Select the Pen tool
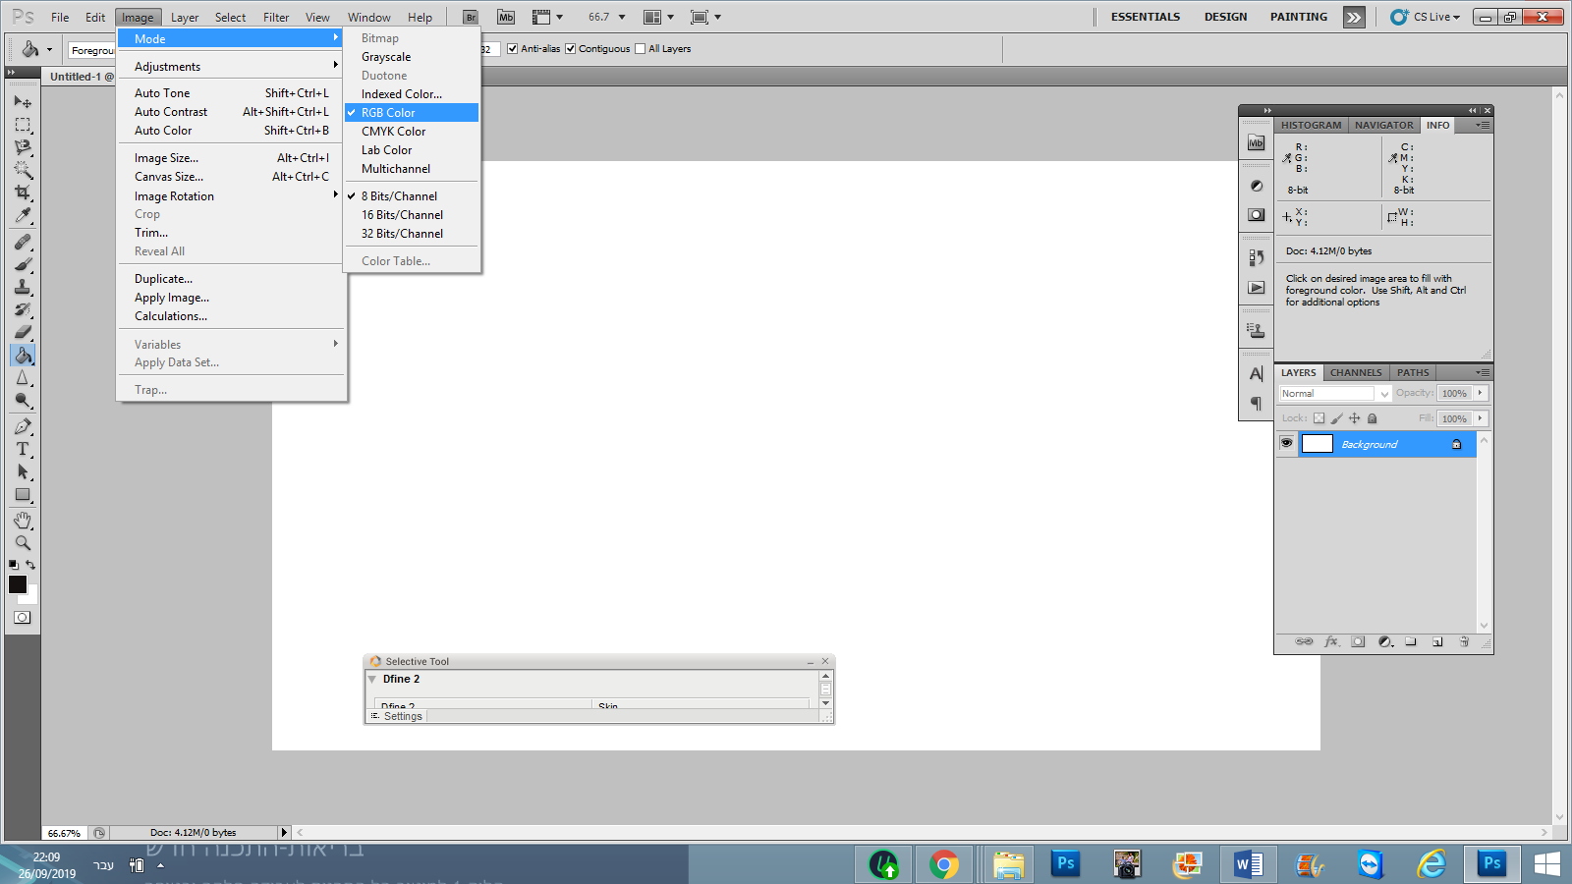 coord(23,426)
